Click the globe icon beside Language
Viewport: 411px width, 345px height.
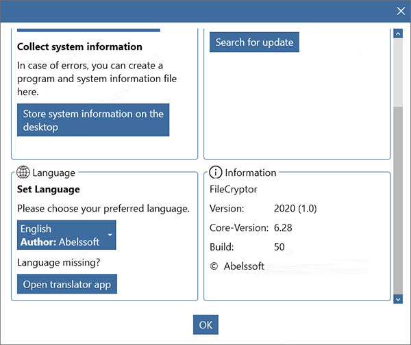[23, 172]
